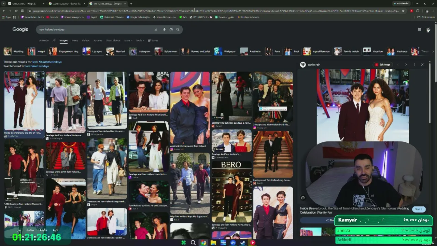Click the Visit button in preview panel

point(419,209)
